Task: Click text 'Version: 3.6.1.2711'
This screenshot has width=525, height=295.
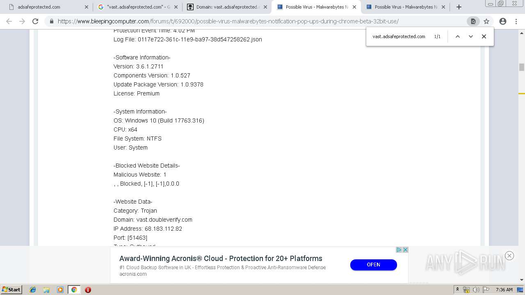Action: [x=139, y=66]
